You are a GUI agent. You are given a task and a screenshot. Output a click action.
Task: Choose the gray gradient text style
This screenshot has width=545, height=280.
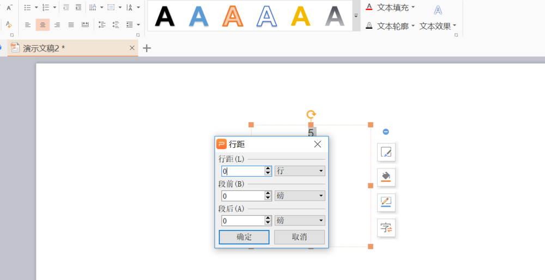point(335,16)
